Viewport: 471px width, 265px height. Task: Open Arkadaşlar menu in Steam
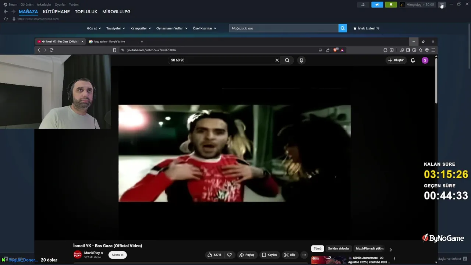tap(44, 4)
